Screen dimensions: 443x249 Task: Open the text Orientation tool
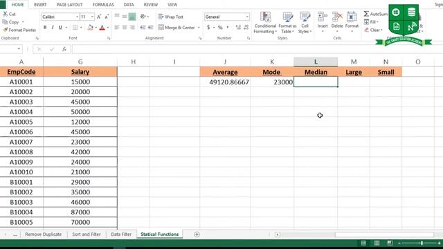tap(143, 17)
